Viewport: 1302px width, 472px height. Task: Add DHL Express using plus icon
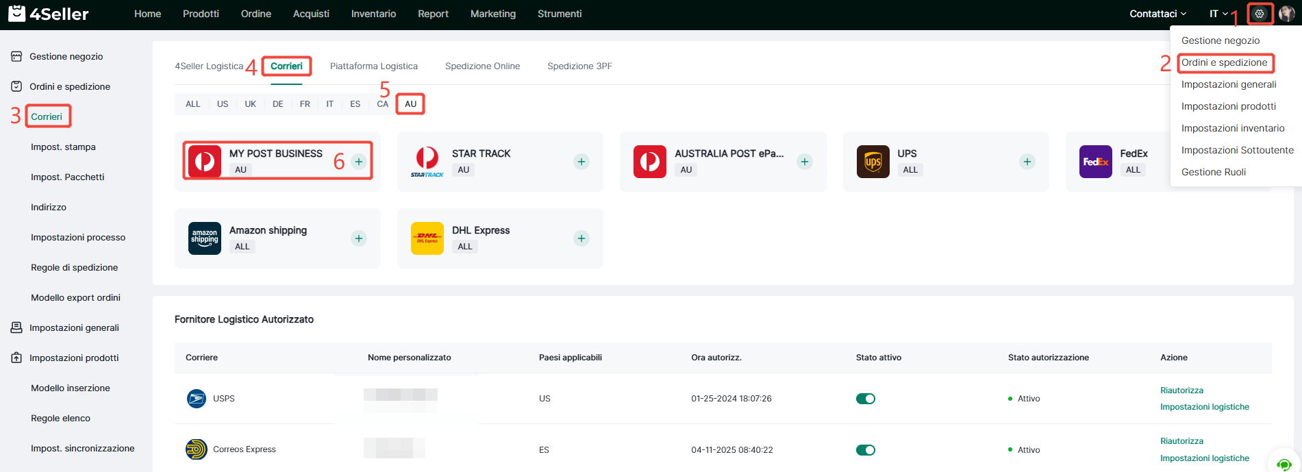point(581,238)
